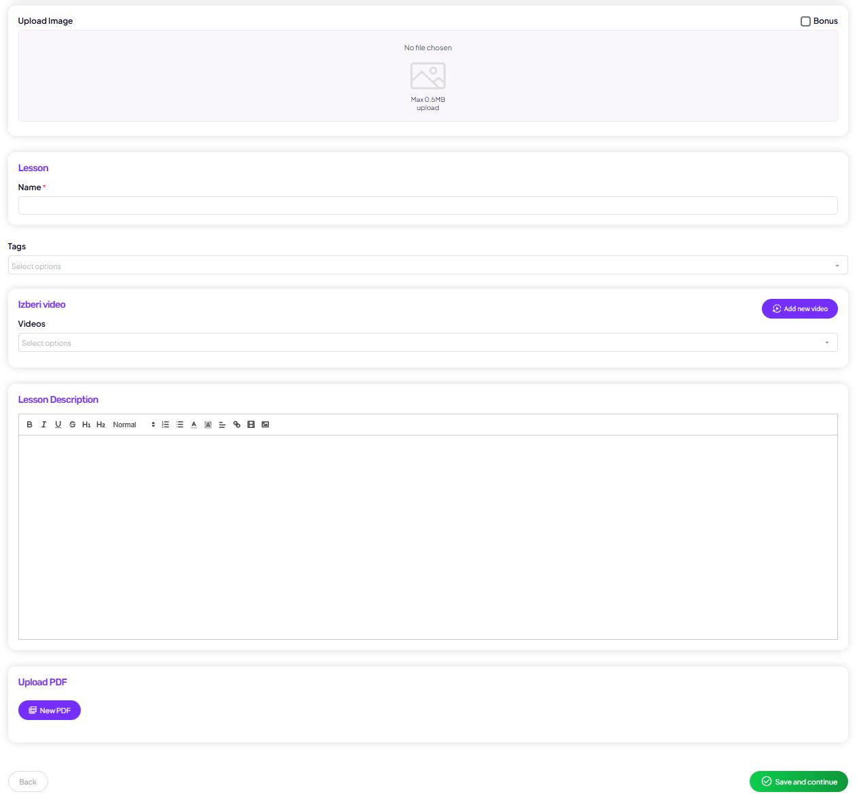Enable the Bonus checkbox
The width and height of the screenshot is (859, 809).
pyautogui.click(x=805, y=21)
